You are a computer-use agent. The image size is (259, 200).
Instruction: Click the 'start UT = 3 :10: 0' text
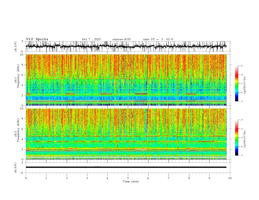[x=158, y=39]
